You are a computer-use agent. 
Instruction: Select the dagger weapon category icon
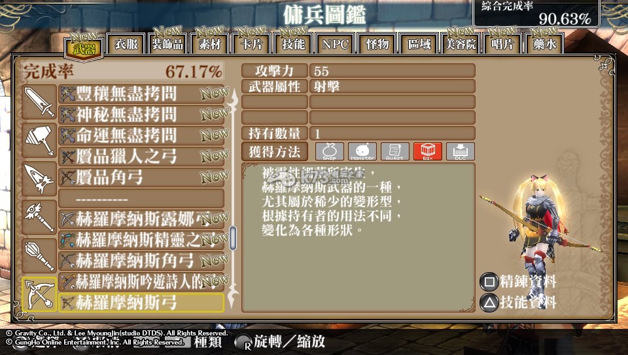click(x=39, y=179)
